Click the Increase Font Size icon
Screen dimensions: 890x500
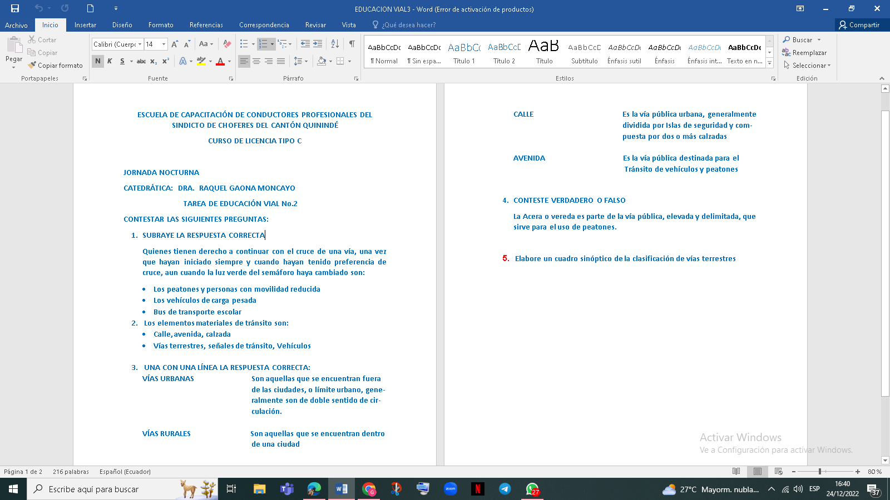click(x=175, y=44)
